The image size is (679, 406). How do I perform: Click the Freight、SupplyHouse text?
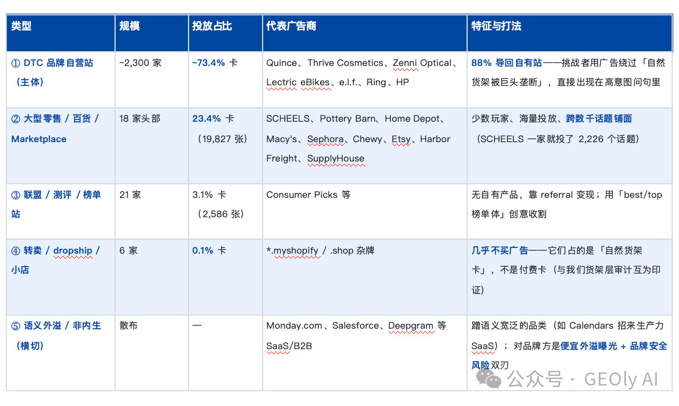click(x=315, y=158)
